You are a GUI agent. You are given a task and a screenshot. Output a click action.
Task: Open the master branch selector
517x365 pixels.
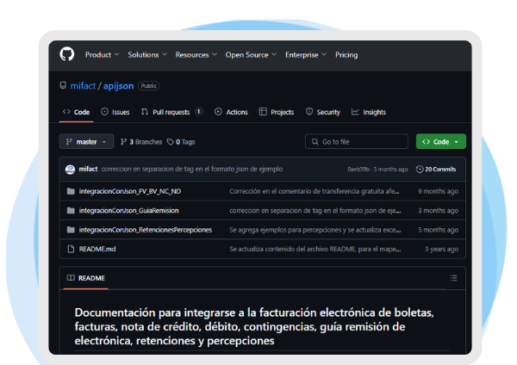click(x=86, y=142)
